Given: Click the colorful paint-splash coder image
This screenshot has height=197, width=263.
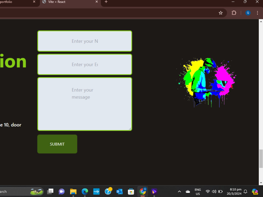Looking at the screenshot, I should 206,82.
